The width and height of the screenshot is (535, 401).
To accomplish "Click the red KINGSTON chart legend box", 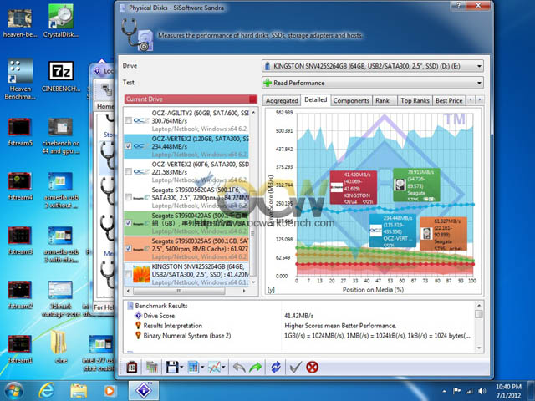I will tap(353, 187).
